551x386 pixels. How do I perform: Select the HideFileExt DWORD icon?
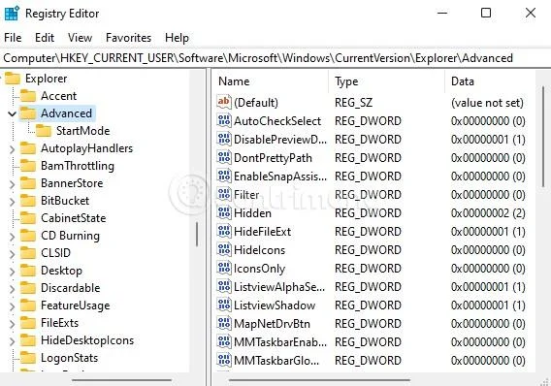(x=224, y=231)
